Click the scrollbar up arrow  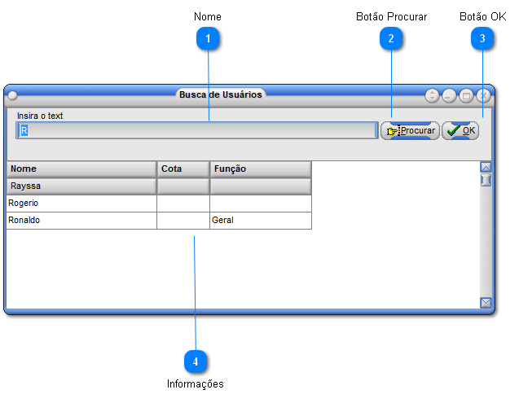486,168
